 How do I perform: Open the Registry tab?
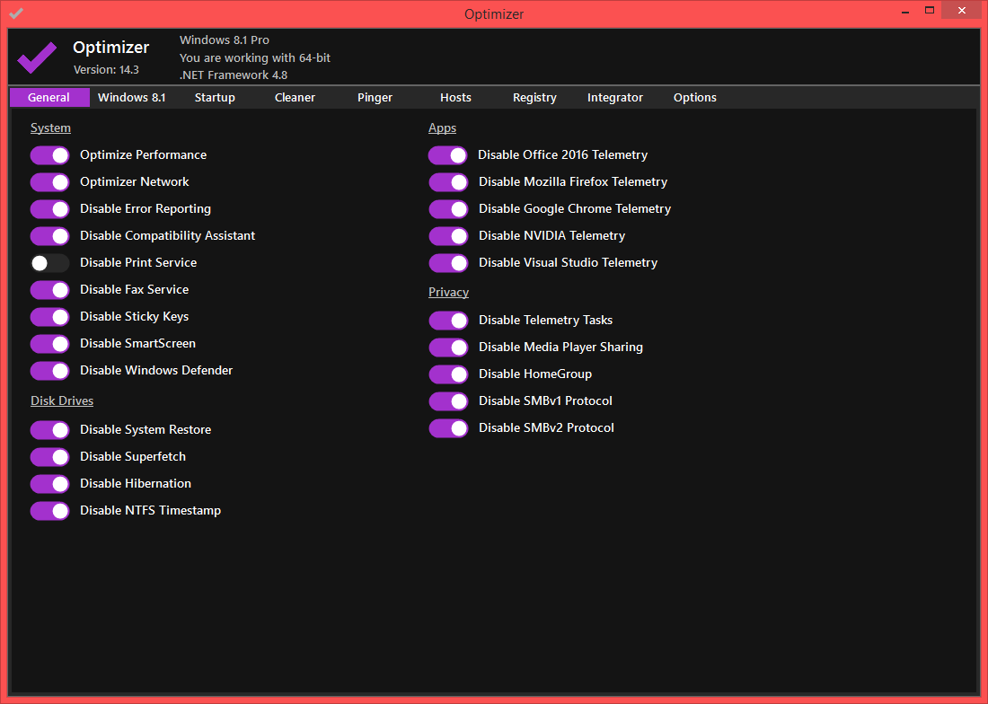[x=534, y=98]
